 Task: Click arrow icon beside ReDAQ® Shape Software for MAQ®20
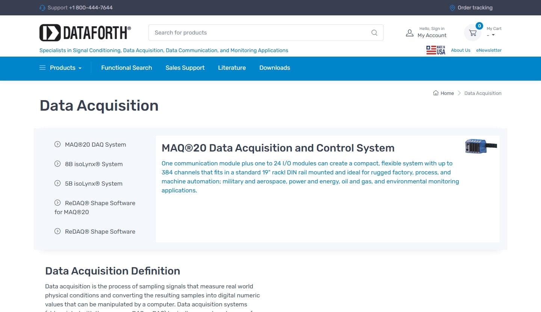click(x=57, y=203)
